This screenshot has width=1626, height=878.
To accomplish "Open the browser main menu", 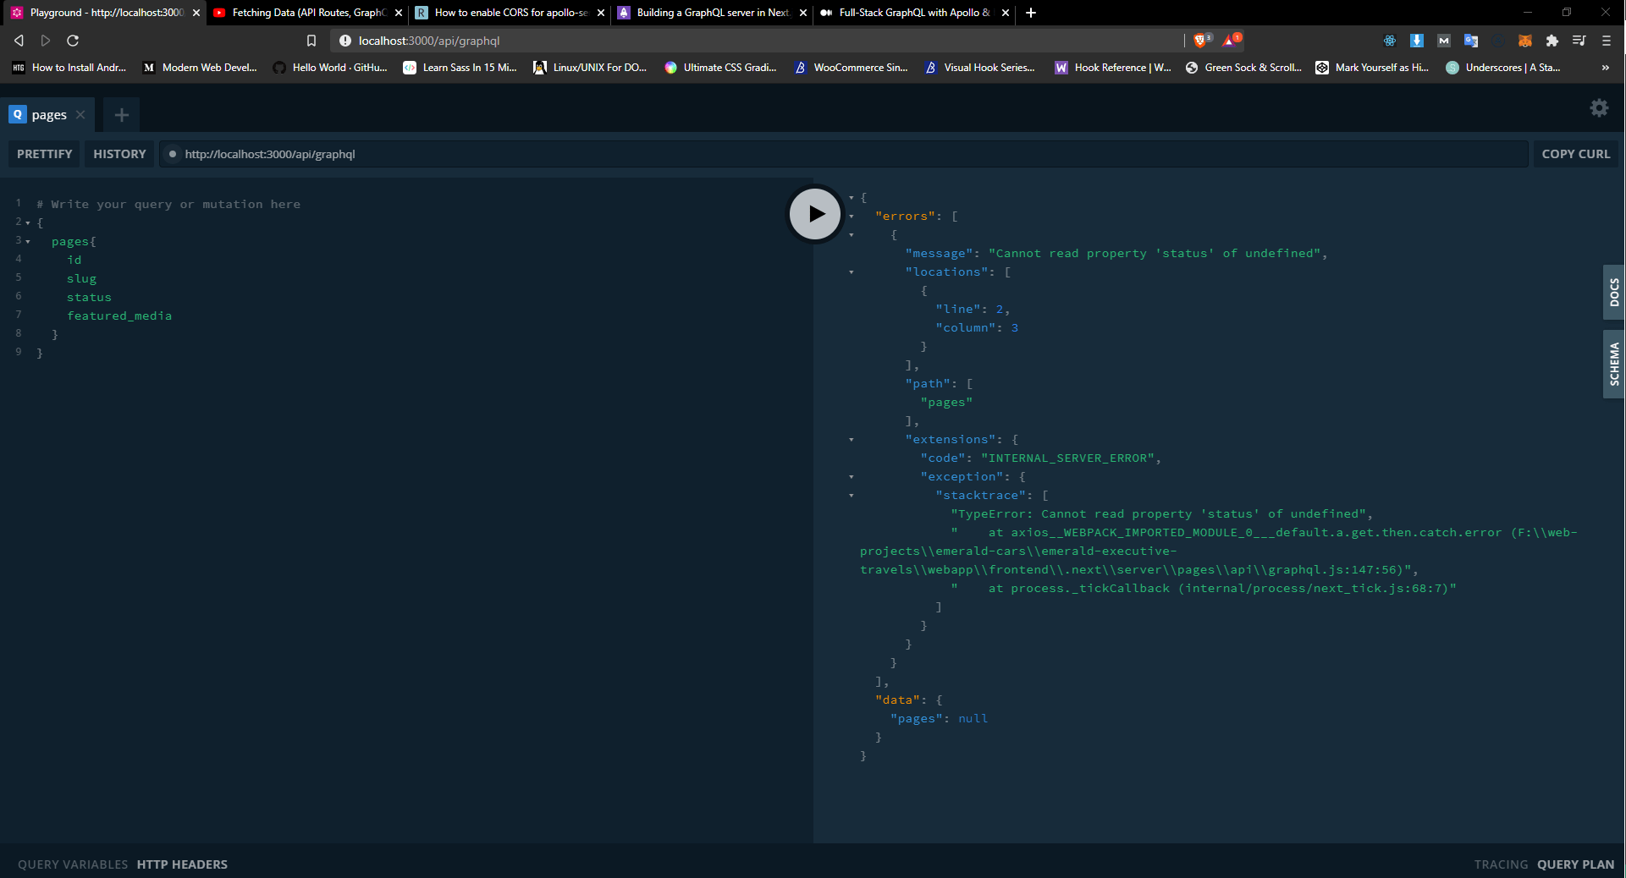I will click(x=1607, y=41).
